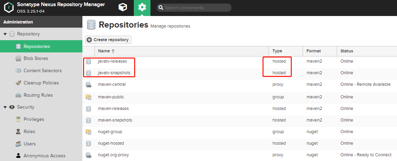Click the nuget-group folder icon

(89, 132)
